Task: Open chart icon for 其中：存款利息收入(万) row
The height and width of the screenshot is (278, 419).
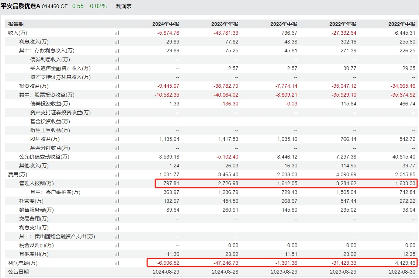Action: click(117, 51)
